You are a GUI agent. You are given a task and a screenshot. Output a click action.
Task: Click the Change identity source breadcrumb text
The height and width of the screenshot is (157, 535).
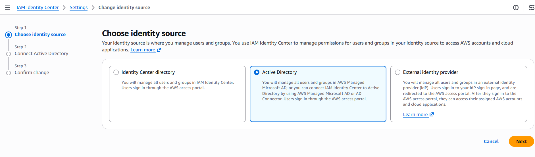(x=124, y=7)
